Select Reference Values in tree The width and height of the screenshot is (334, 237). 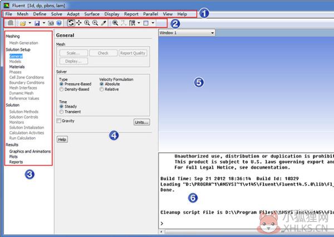pos(24,99)
